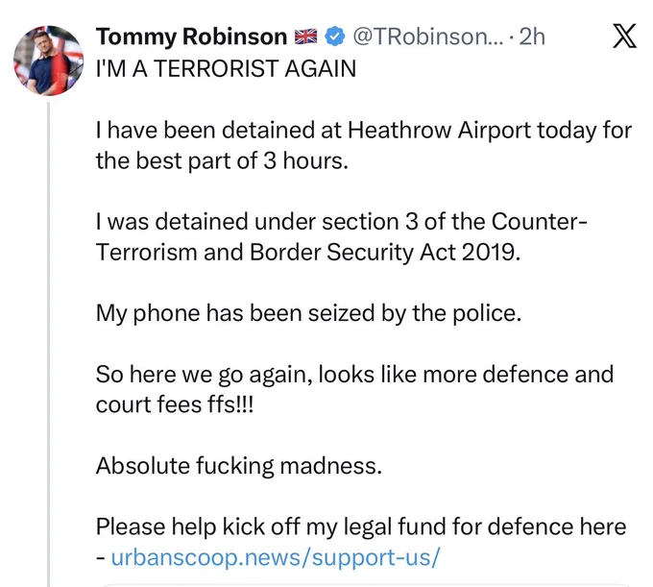The image size is (653, 587).
Task: Click the "I'M A TERRORIST AGAIN" headline text
Action: [226, 69]
